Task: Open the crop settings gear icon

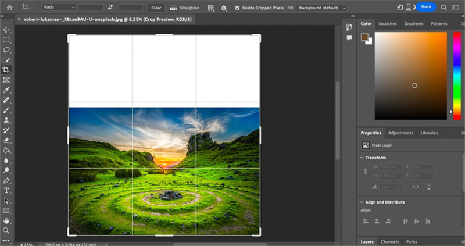Action: click(224, 8)
